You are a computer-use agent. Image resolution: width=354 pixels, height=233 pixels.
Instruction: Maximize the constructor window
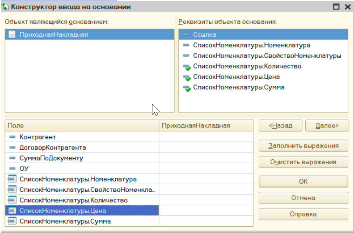click(x=337, y=7)
